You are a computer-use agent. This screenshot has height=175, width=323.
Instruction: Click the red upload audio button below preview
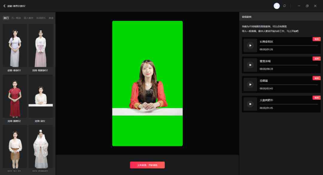coord(147,165)
